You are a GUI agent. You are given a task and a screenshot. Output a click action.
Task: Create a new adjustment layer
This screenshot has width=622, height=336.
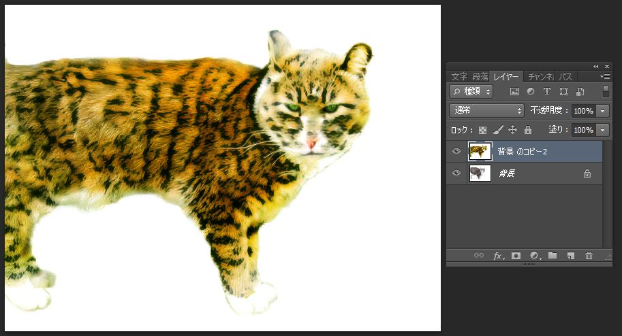[x=534, y=256]
